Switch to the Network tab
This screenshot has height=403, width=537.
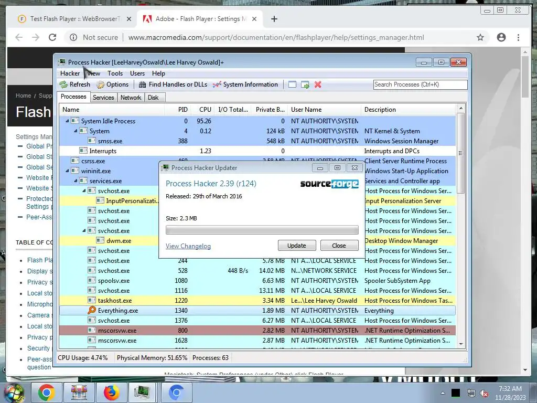[x=131, y=97]
